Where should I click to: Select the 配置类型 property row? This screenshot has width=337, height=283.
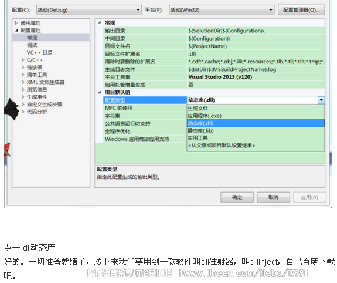point(145,100)
